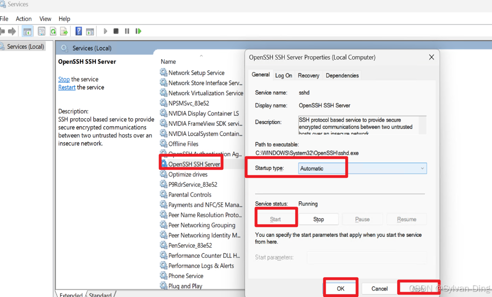Viewport: 492px width, 297px height.
Task: Select the Performance Logs & Alerts row
Action: (x=201, y=266)
